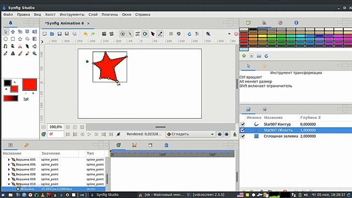Open the Инструменты menu
The height and width of the screenshot is (198, 352).
click(72, 14)
